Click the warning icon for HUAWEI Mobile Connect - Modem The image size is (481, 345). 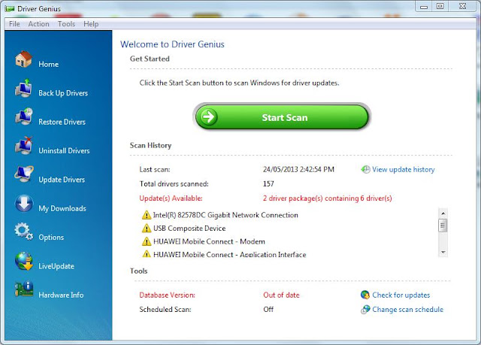(147, 241)
